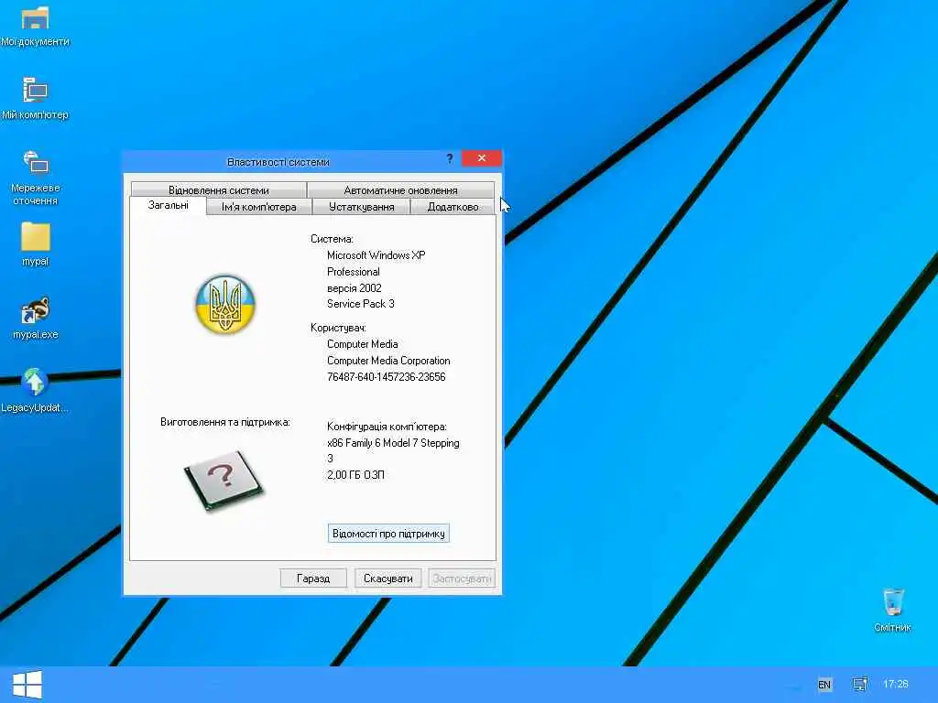
Task: Click the Computer Media Corporation text
Action: pos(388,361)
